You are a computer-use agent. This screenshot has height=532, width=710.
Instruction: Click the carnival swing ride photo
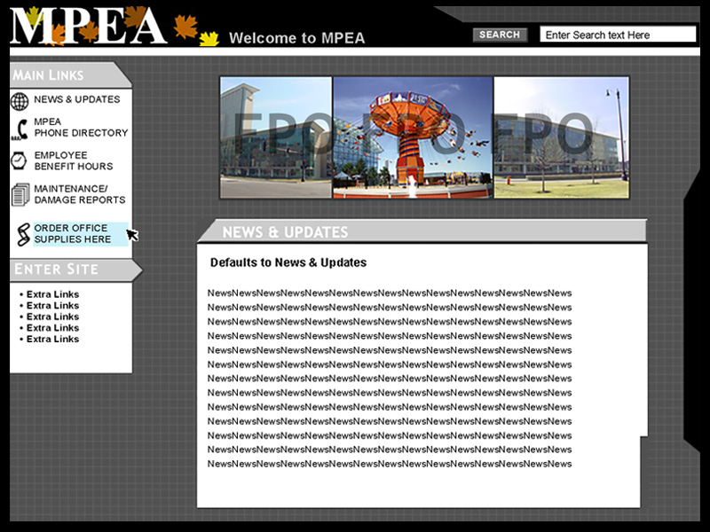tap(413, 137)
